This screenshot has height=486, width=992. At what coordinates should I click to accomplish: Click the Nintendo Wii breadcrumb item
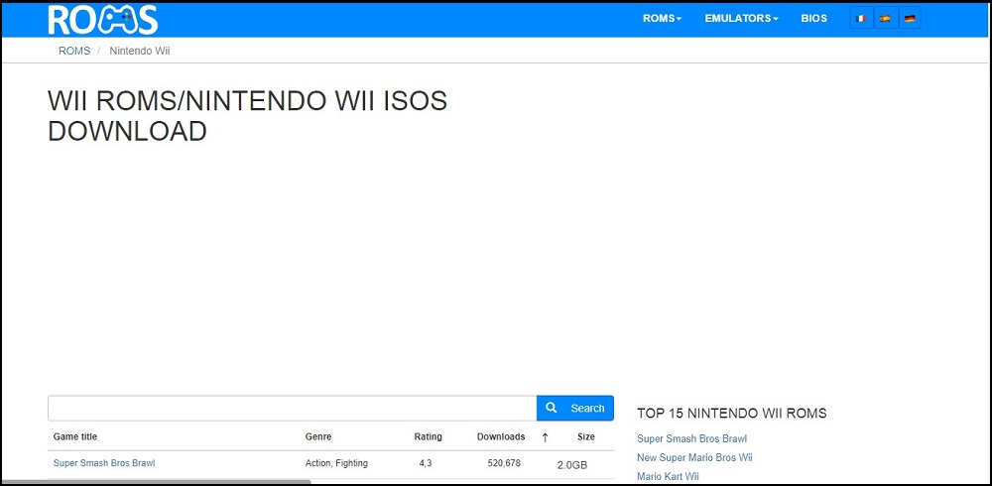coord(140,51)
